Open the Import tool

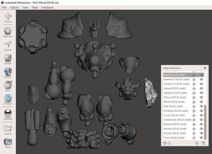click(8, 17)
